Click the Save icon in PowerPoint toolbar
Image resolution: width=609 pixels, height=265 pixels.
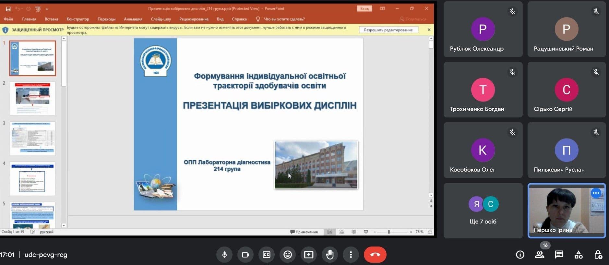(8, 9)
